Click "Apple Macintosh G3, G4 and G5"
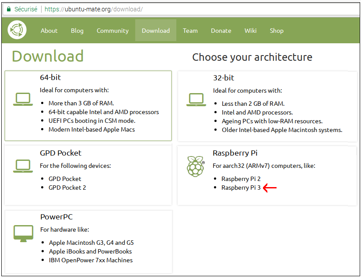The image size is (361, 278). 91,243
